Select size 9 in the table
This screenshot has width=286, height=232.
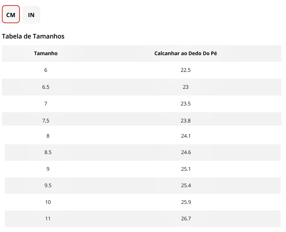[x=48, y=169]
